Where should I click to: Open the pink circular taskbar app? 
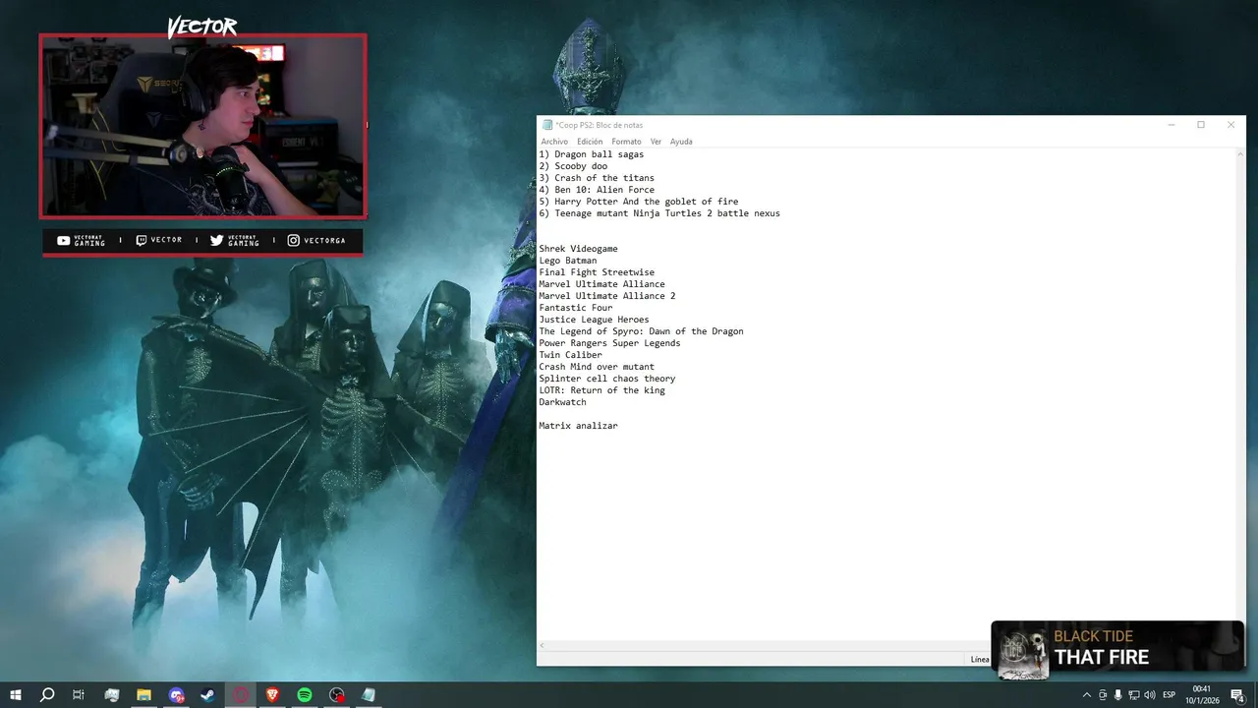click(x=241, y=695)
